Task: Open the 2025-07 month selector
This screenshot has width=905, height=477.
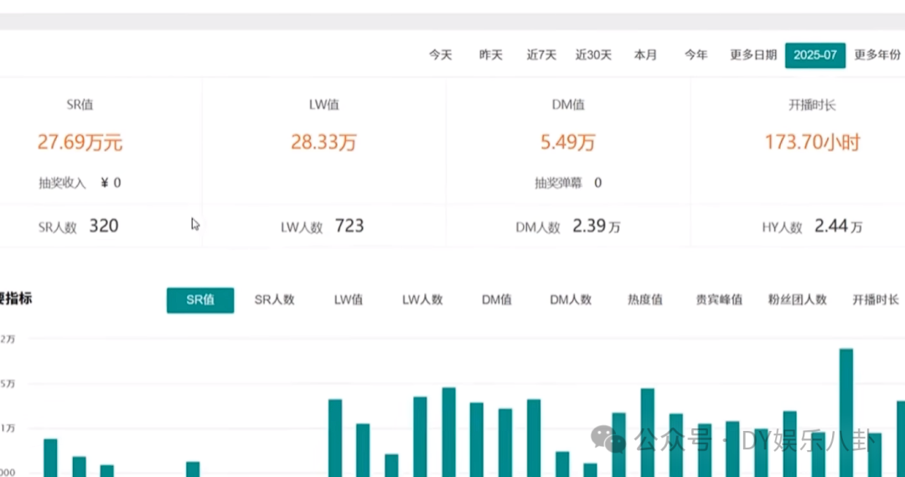Action: click(815, 54)
